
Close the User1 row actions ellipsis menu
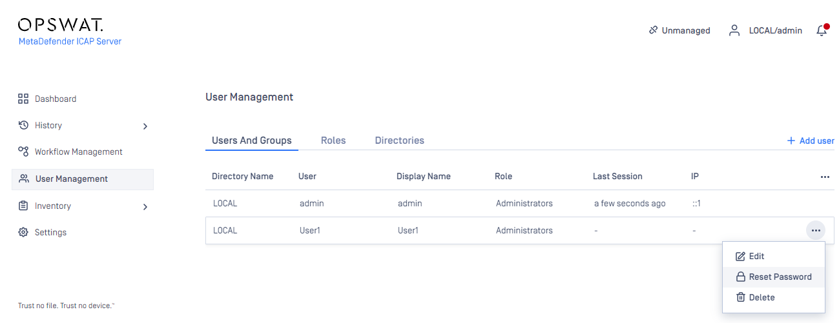click(x=816, y=230)
